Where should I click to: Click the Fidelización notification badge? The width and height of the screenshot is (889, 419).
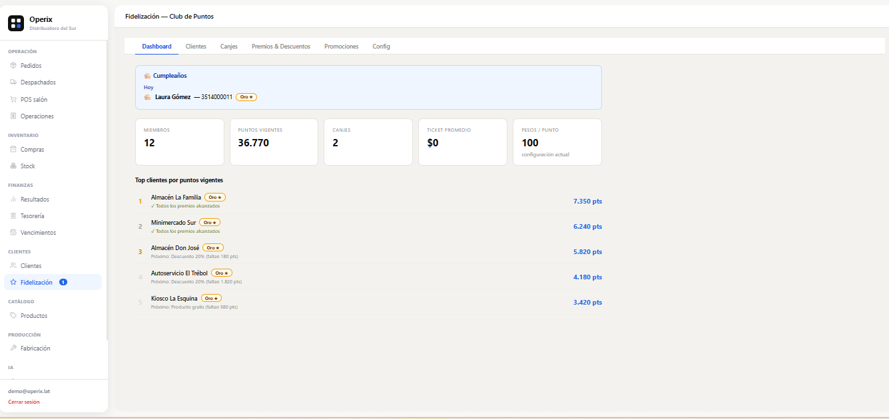coord(63,282)
